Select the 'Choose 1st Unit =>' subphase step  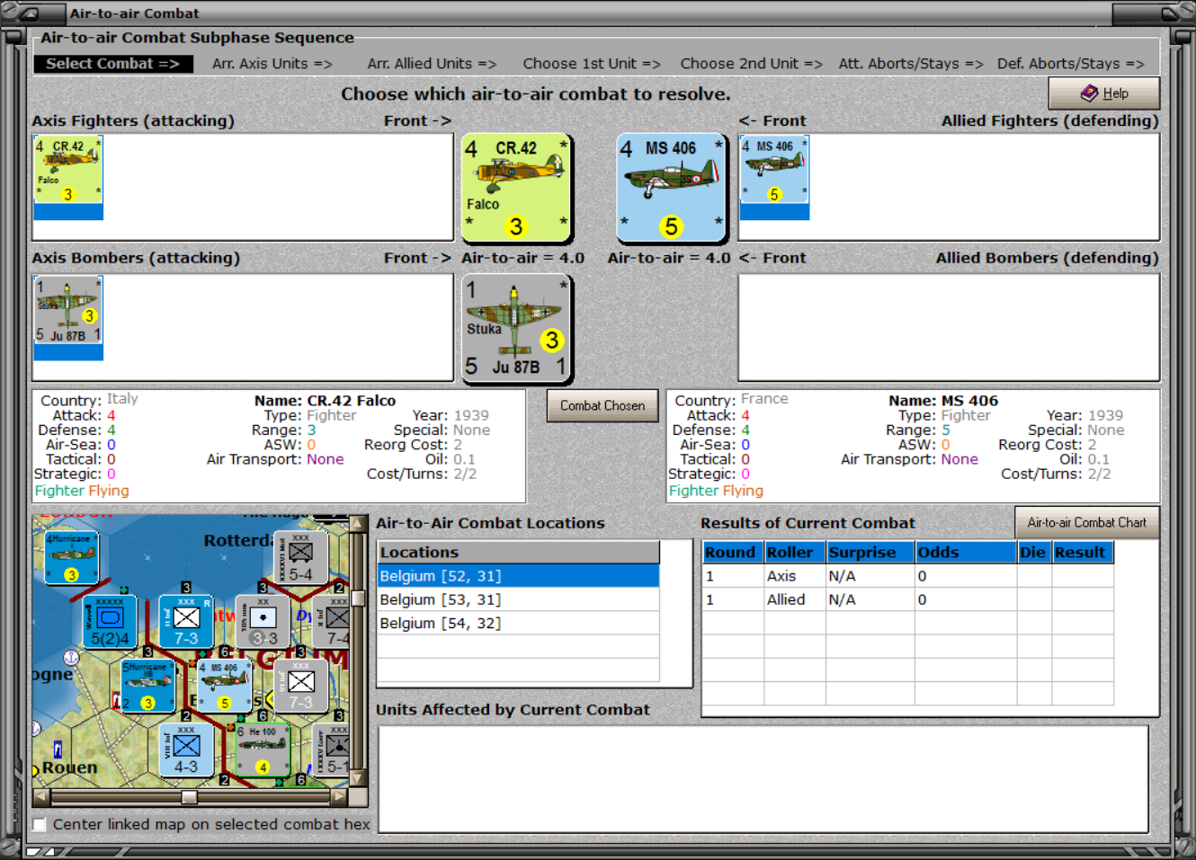[x=592, y=64]
